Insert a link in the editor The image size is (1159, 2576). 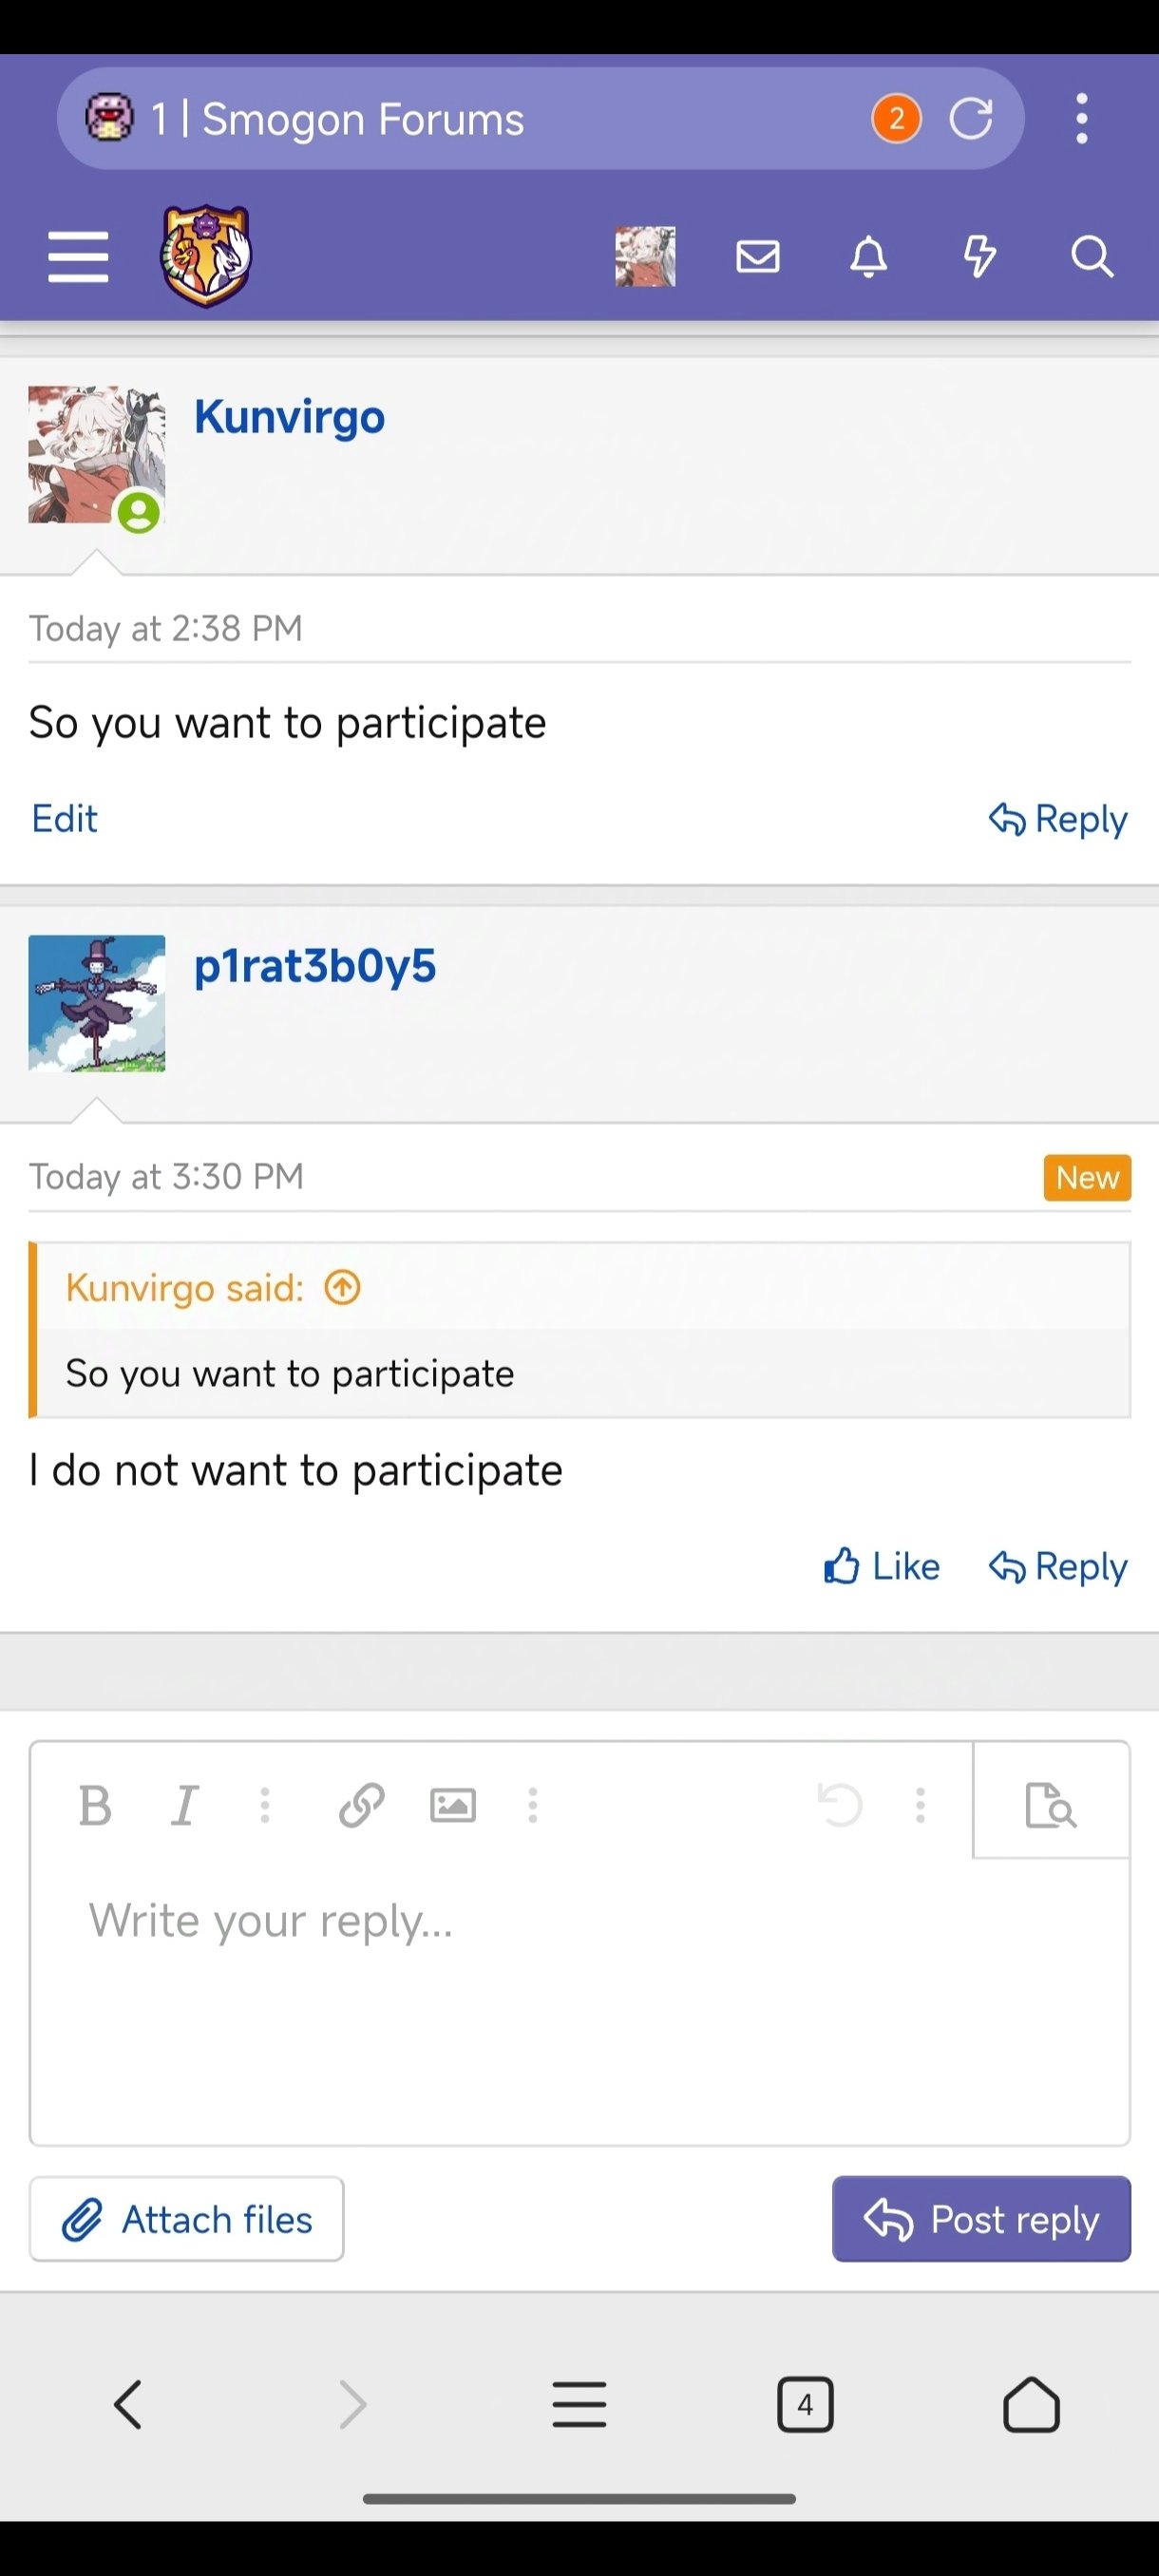click(x=361, y=1806)
